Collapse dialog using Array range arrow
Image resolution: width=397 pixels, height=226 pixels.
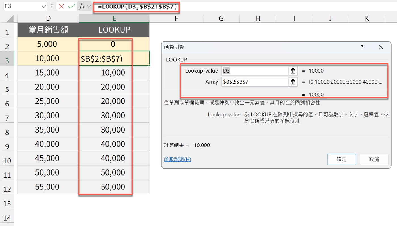click(293, 82)
